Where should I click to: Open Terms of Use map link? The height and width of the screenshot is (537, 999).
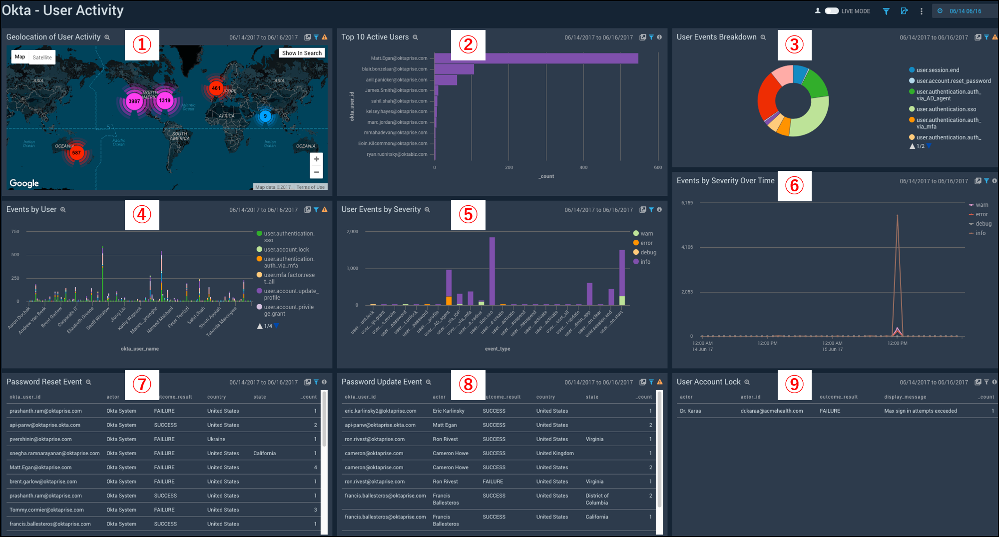(310, 187)
